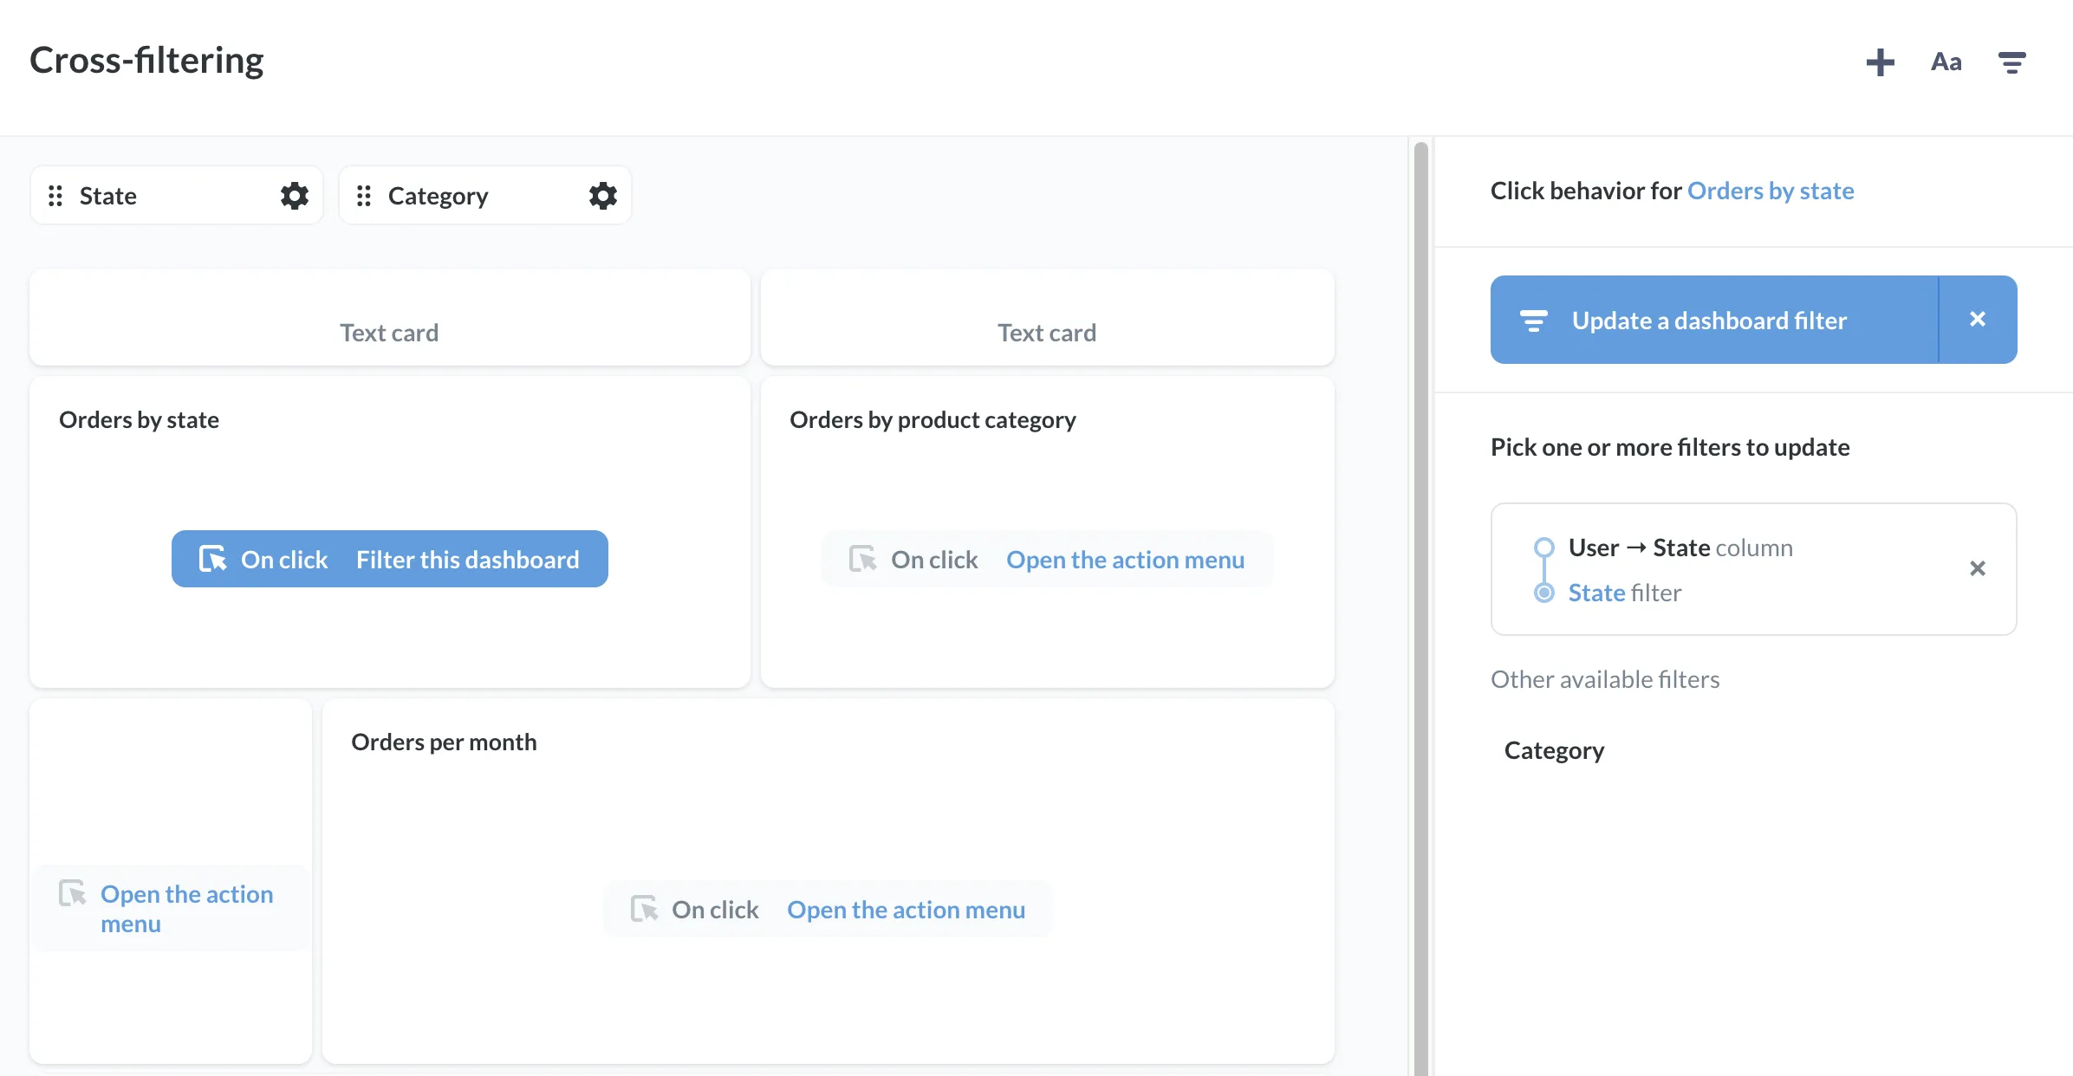
Task: Click the funnel icon inside Update a dashboard filter
Action: [1533, 320]
